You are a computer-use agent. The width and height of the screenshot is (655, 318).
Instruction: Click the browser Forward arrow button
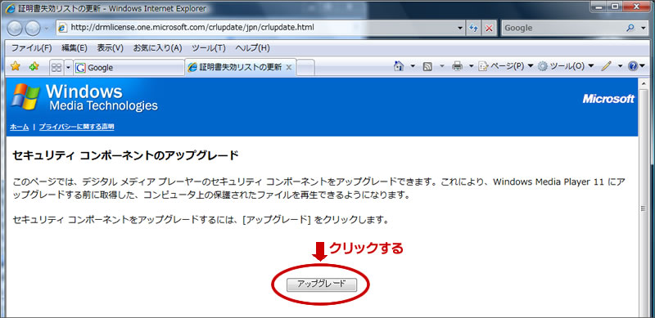[x=33, y=28]
